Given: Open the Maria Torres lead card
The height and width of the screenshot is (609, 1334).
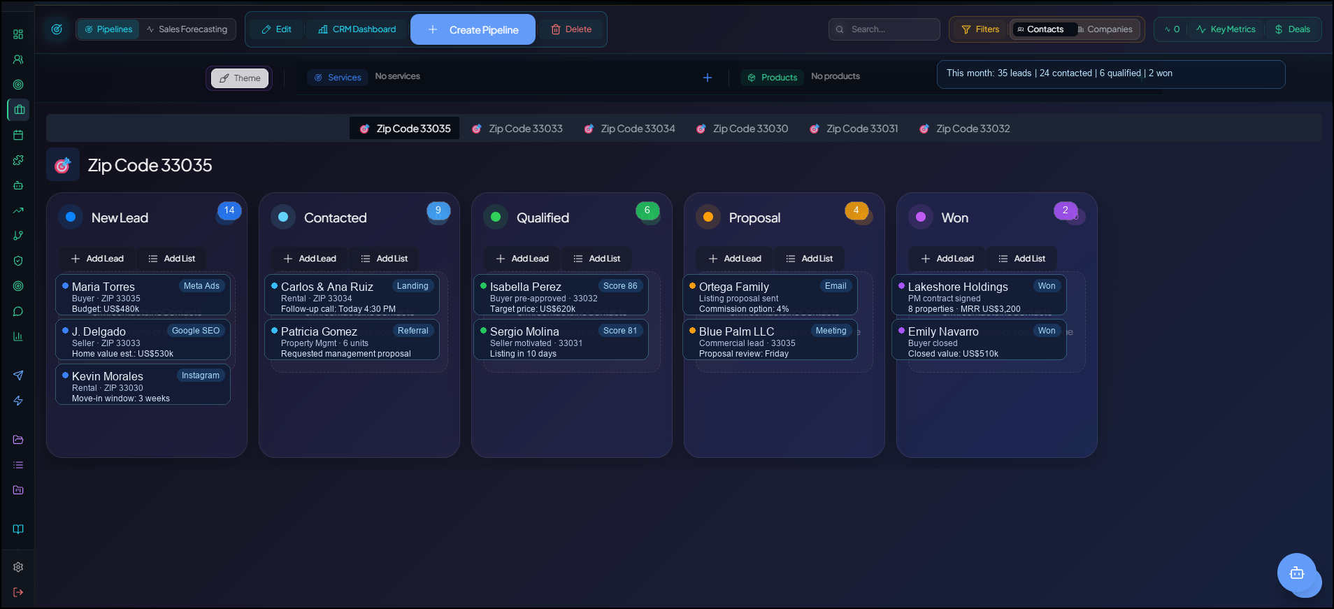Looking at the screenshot, I should (x=143, y=295).
